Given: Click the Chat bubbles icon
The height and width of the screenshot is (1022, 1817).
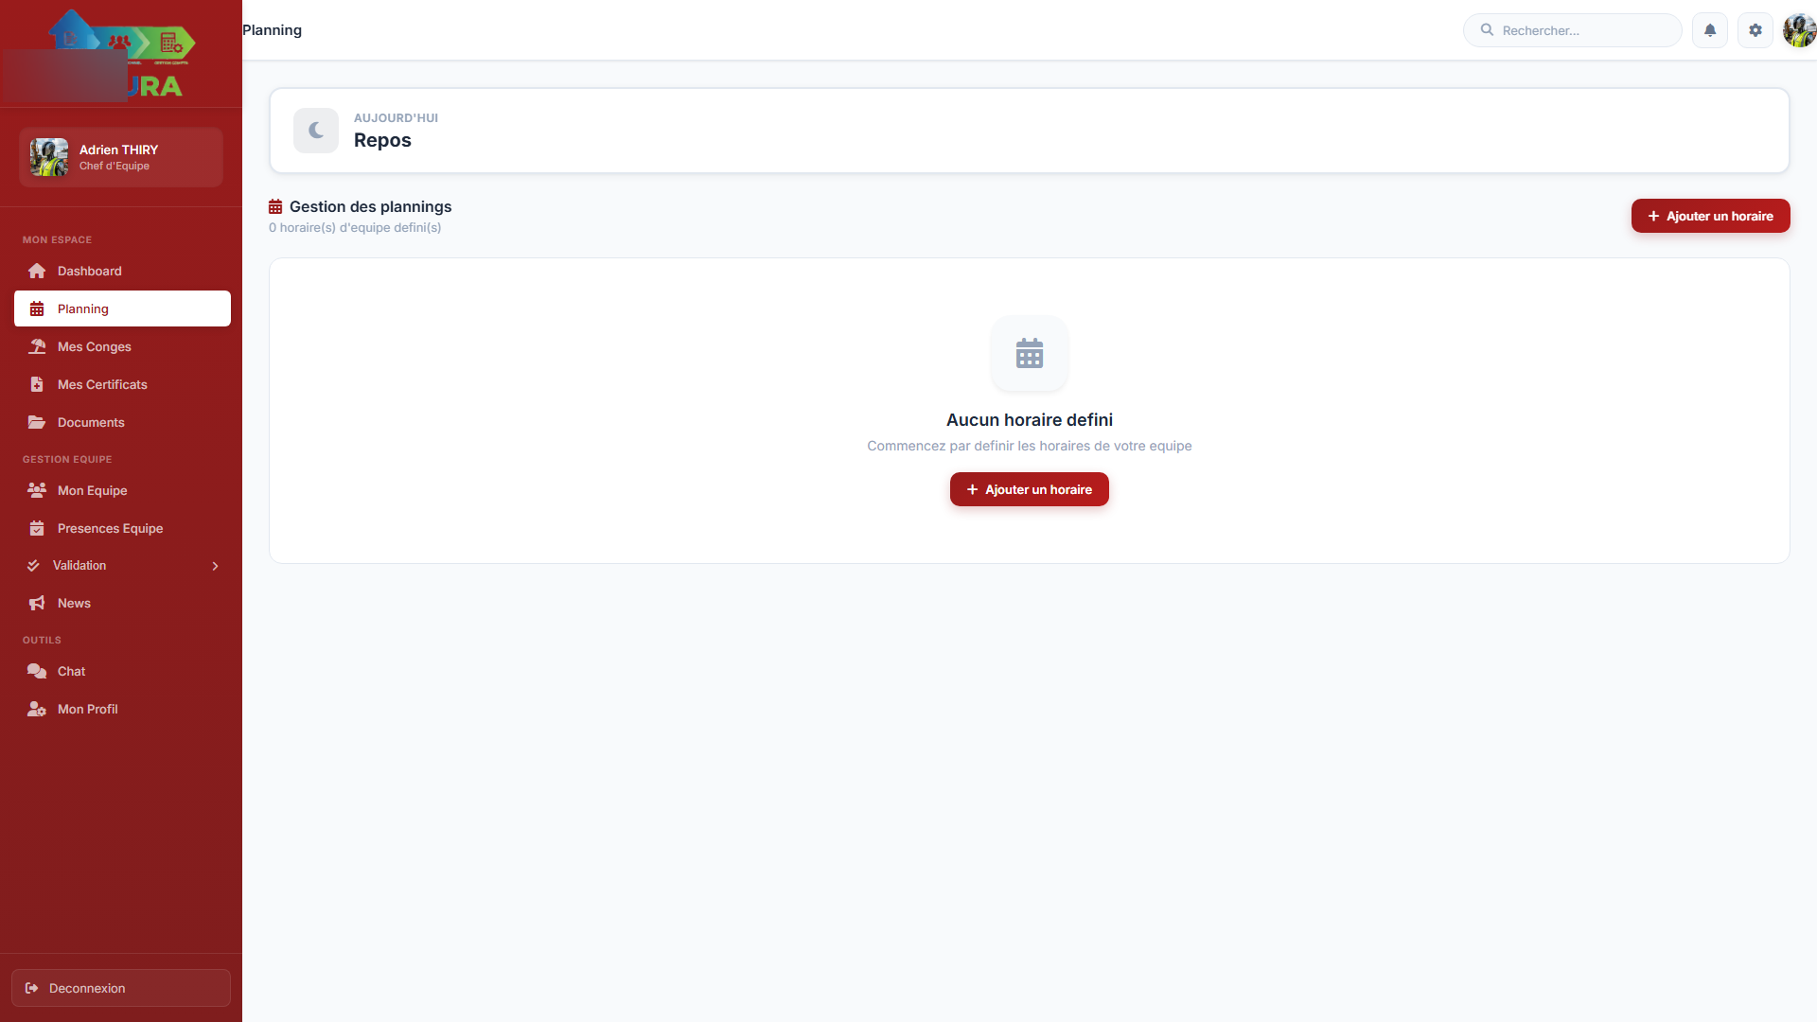Looking at the screenshot, I should [37, 671].
